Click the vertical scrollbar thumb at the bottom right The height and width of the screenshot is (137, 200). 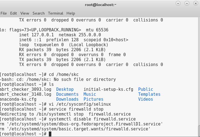(199, 131)
